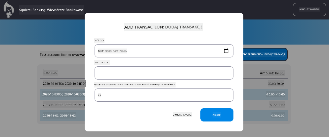Select the Amount input field
Viewport: 329px width, 137px height.
tap(164, 95)
